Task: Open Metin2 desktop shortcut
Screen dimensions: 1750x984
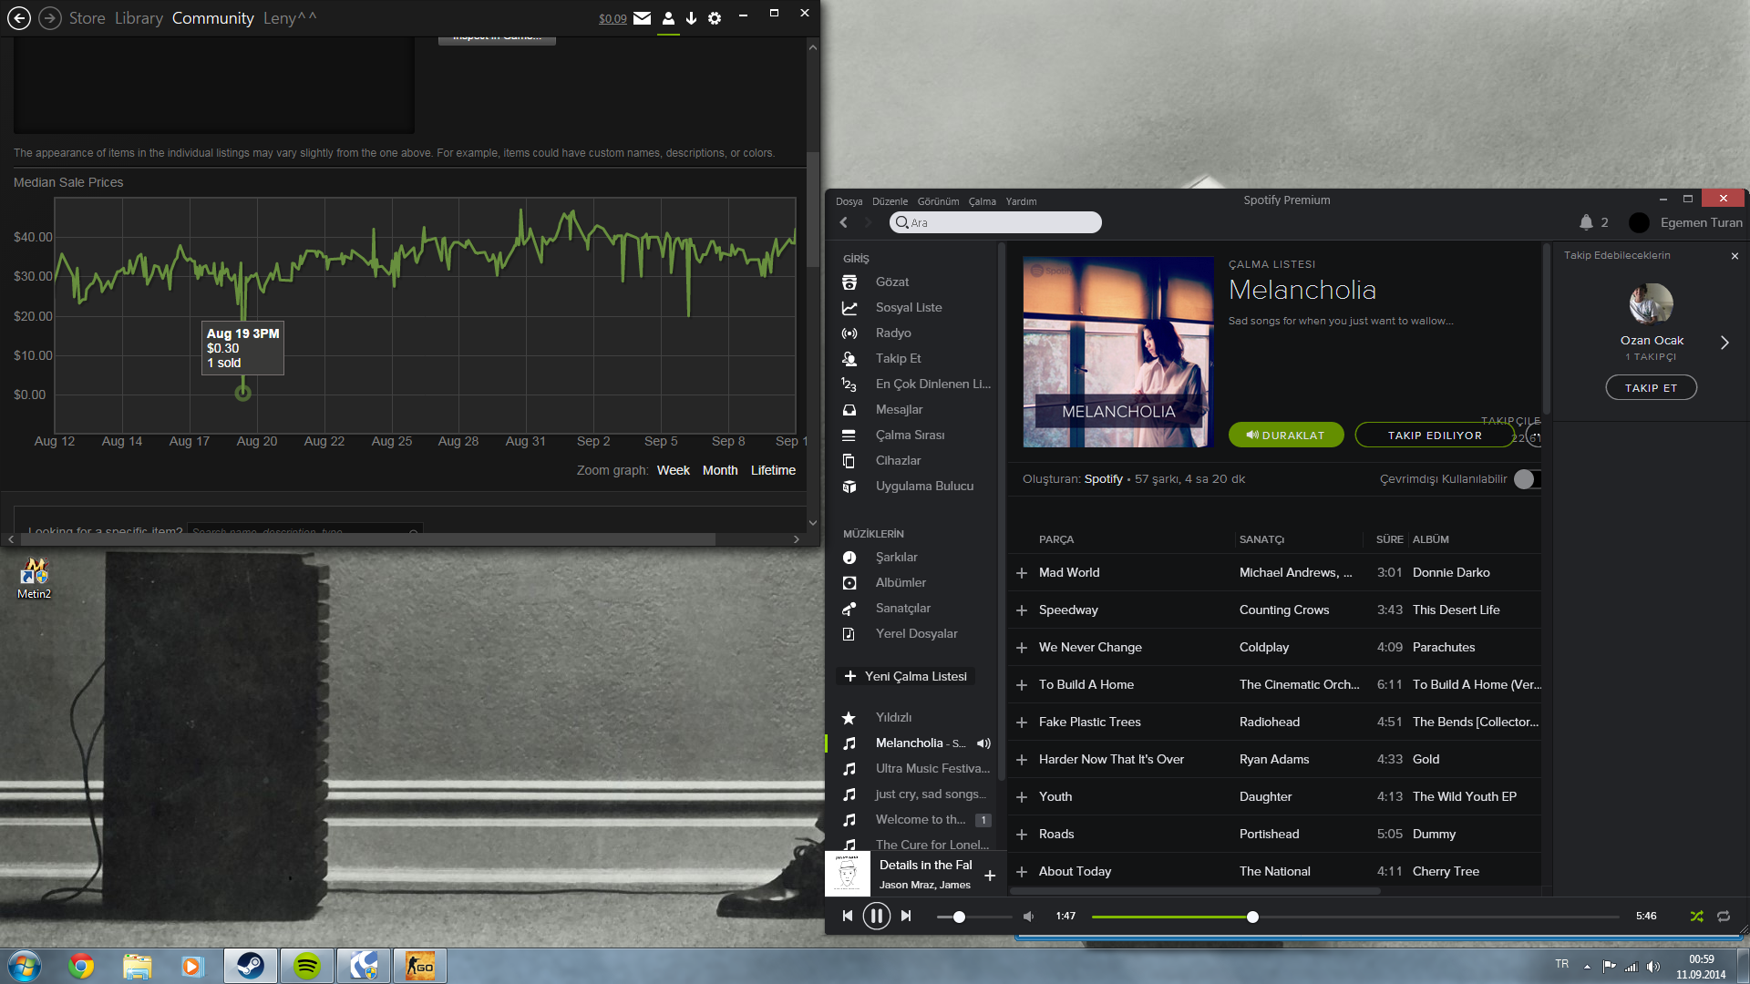Action: click(35, 579)
